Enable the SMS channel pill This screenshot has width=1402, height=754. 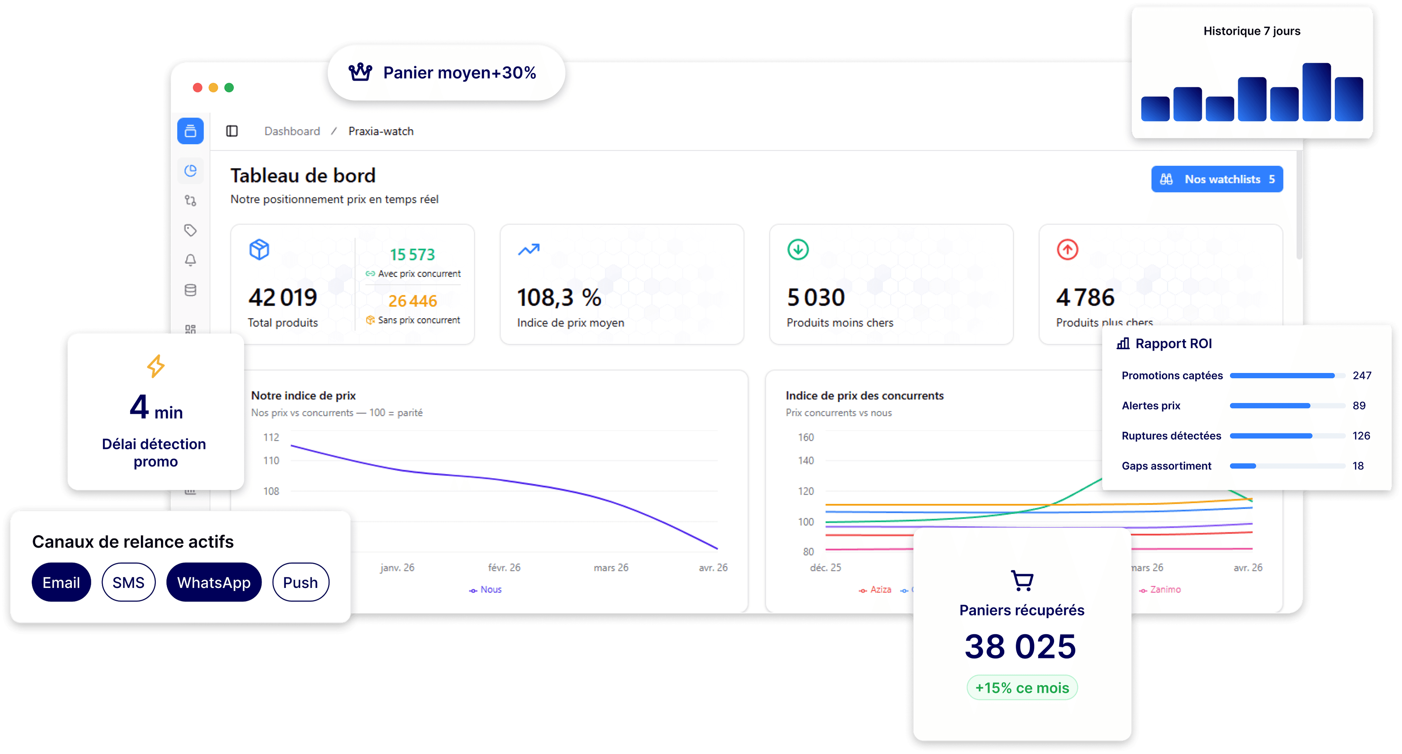click(x=129, y=582)
